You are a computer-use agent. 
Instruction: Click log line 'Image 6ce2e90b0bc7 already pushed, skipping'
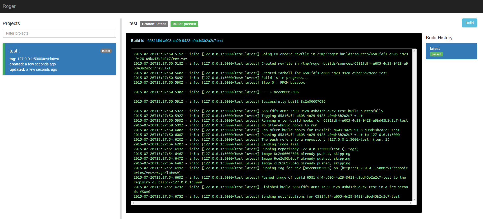[242, 159]
